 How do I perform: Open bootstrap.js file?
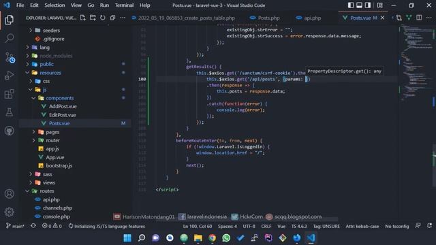coord(59,165)
